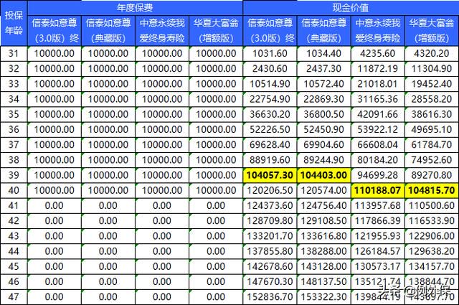Viewport: 459px width, 305px height.
Task: Select the 69904.60 value
Action: coord(323,145)
